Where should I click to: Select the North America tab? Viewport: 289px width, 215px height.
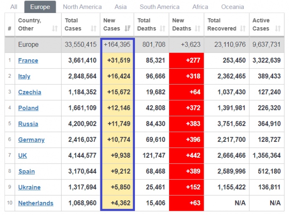pos(82,7)
